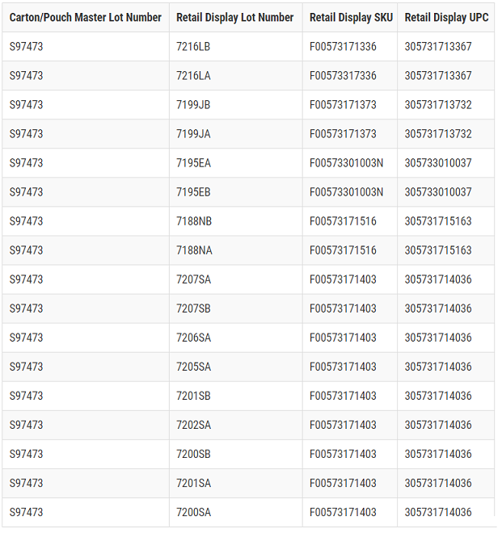Select lot number 7200SB
Image resolution: width=502 pixels, height=533 pixels.
tap(193, 454)
